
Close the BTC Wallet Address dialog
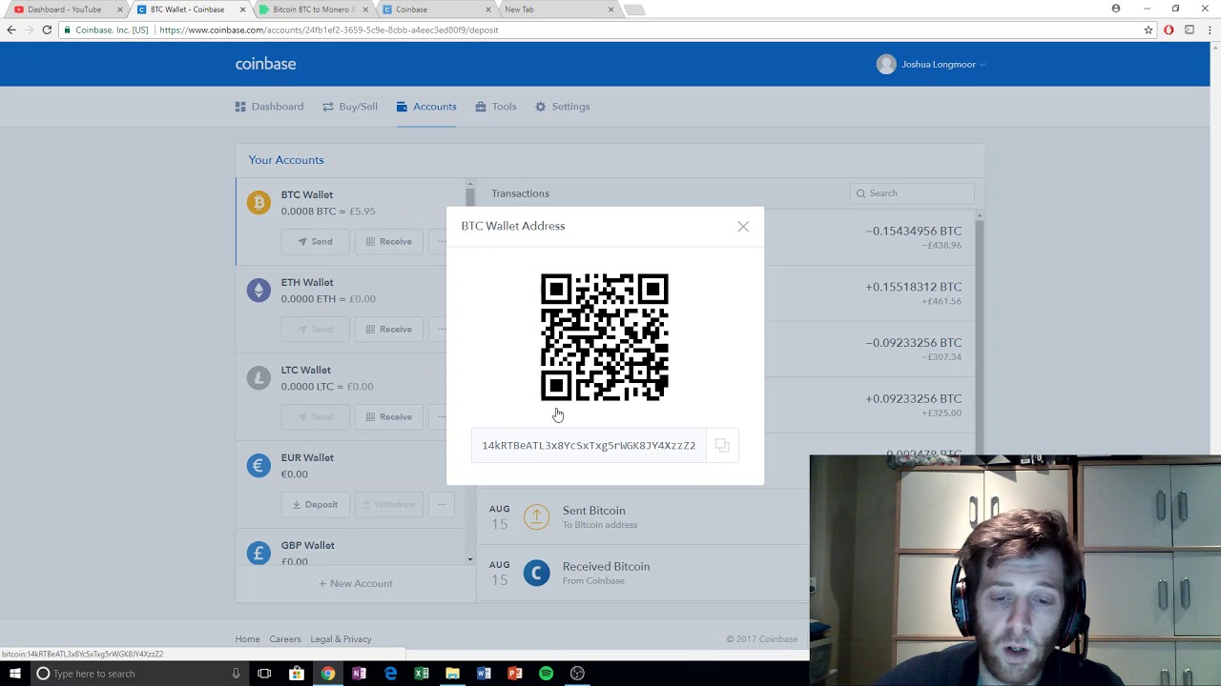point(743,227)
